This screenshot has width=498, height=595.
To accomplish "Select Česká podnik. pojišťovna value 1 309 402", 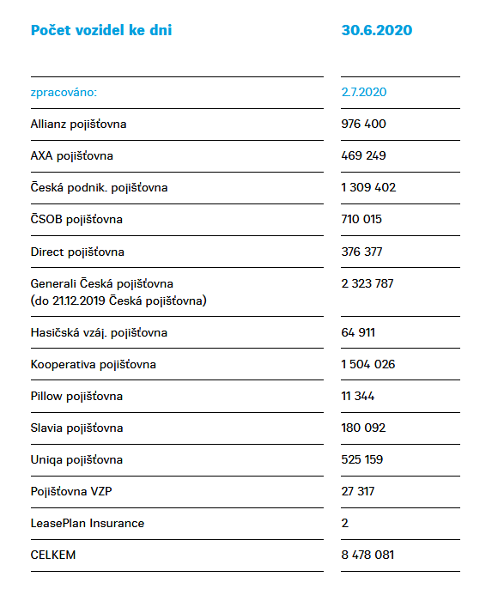I will (368, 187).
